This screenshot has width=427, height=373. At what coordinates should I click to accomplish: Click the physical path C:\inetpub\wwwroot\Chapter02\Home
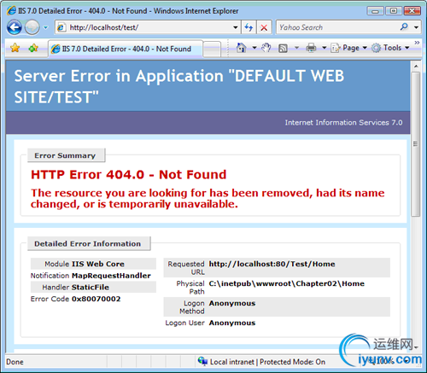287,283
